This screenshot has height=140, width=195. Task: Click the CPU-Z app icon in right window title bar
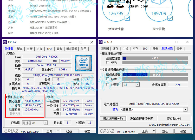[x=101, y=42]
